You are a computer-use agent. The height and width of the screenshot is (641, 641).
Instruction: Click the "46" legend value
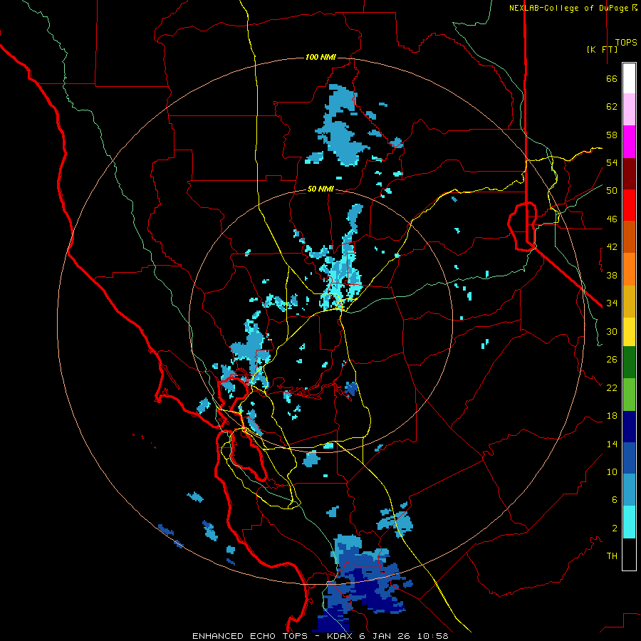612,219
